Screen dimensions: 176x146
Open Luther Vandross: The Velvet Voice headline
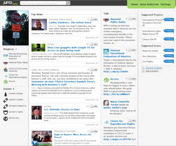pyautogui.click(x=70, y=23)
